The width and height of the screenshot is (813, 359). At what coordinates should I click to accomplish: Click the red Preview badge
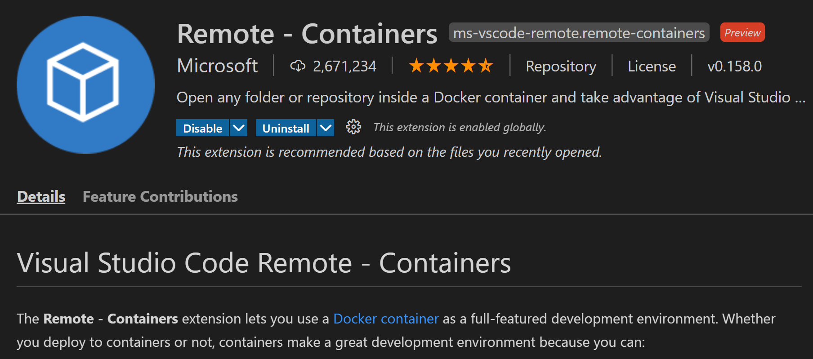coord(742,33)
